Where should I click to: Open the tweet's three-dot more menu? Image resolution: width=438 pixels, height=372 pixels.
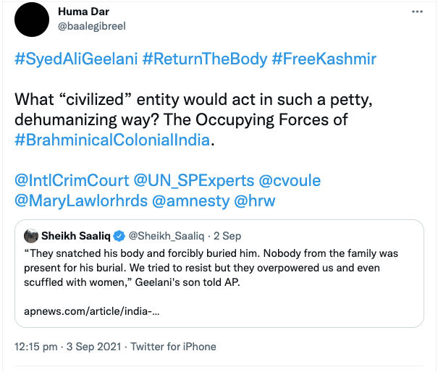pyautogui.click(x=417, y=13)
